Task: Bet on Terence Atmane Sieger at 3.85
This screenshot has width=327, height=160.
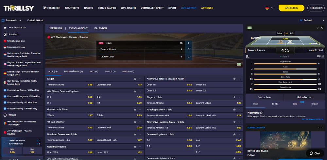Action: [x=70, y=85]
